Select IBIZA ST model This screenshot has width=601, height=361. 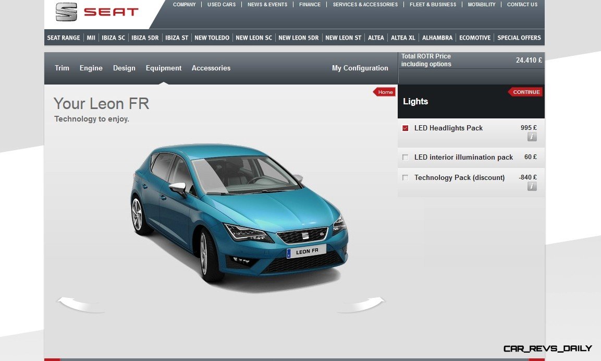coord(177,38)
